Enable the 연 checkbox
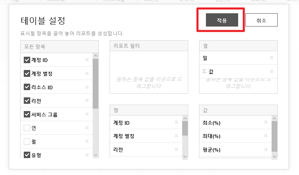 27,128
